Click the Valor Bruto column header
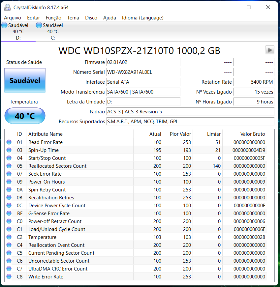Viewport: 280px width, 287px height. 245,134
